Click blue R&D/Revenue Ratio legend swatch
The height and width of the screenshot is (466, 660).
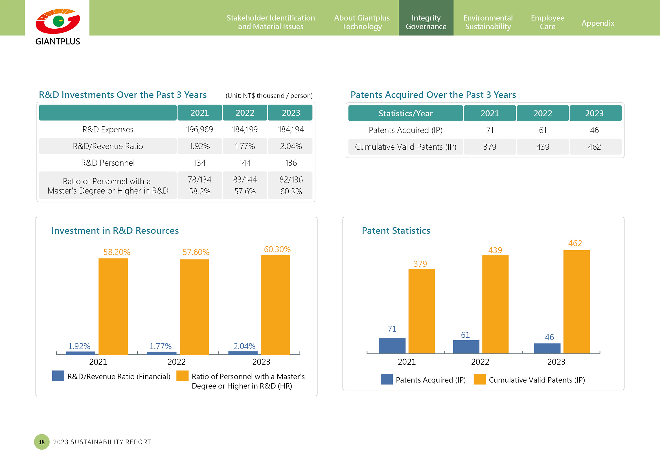[x=58, y=376]
